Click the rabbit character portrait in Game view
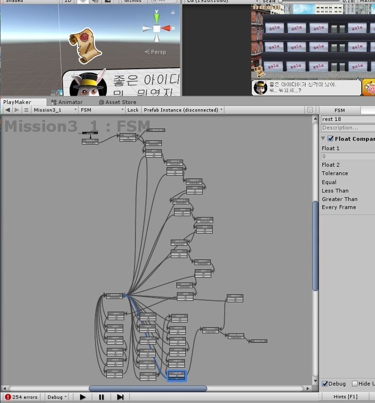375x403 pixels. [260, 88]
